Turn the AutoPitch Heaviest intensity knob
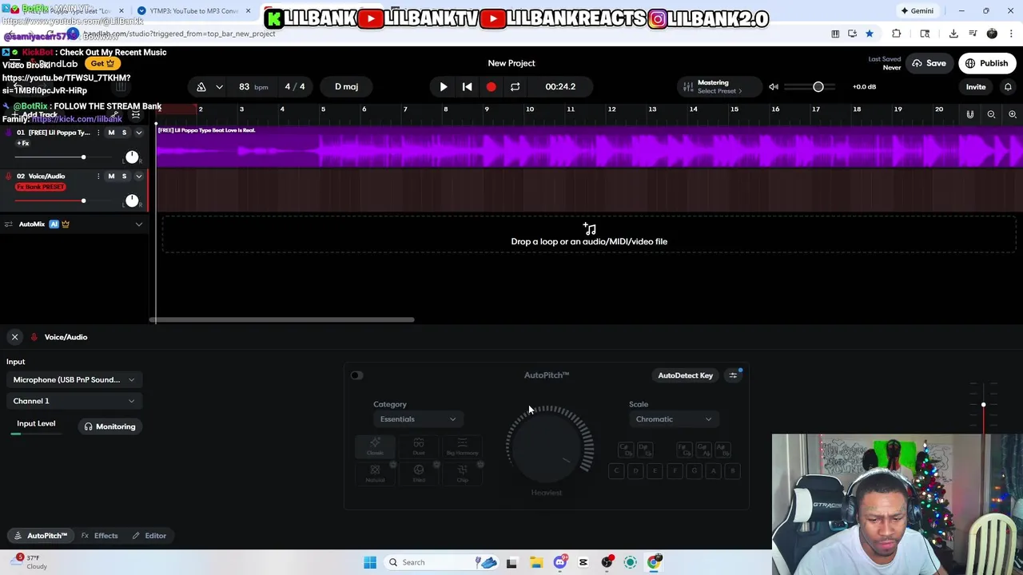Screen dimensions: 1023x575 coord(548,447)
